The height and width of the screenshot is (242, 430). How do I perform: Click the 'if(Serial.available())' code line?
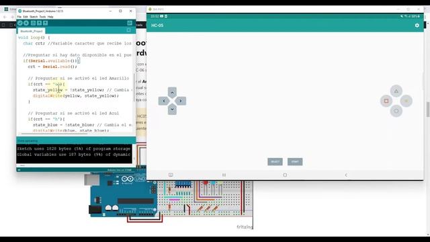(x=52, y=61)
